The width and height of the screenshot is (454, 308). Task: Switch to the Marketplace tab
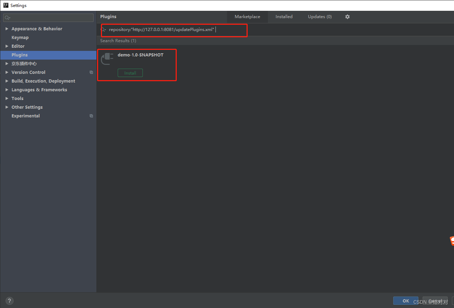point(247,17)
